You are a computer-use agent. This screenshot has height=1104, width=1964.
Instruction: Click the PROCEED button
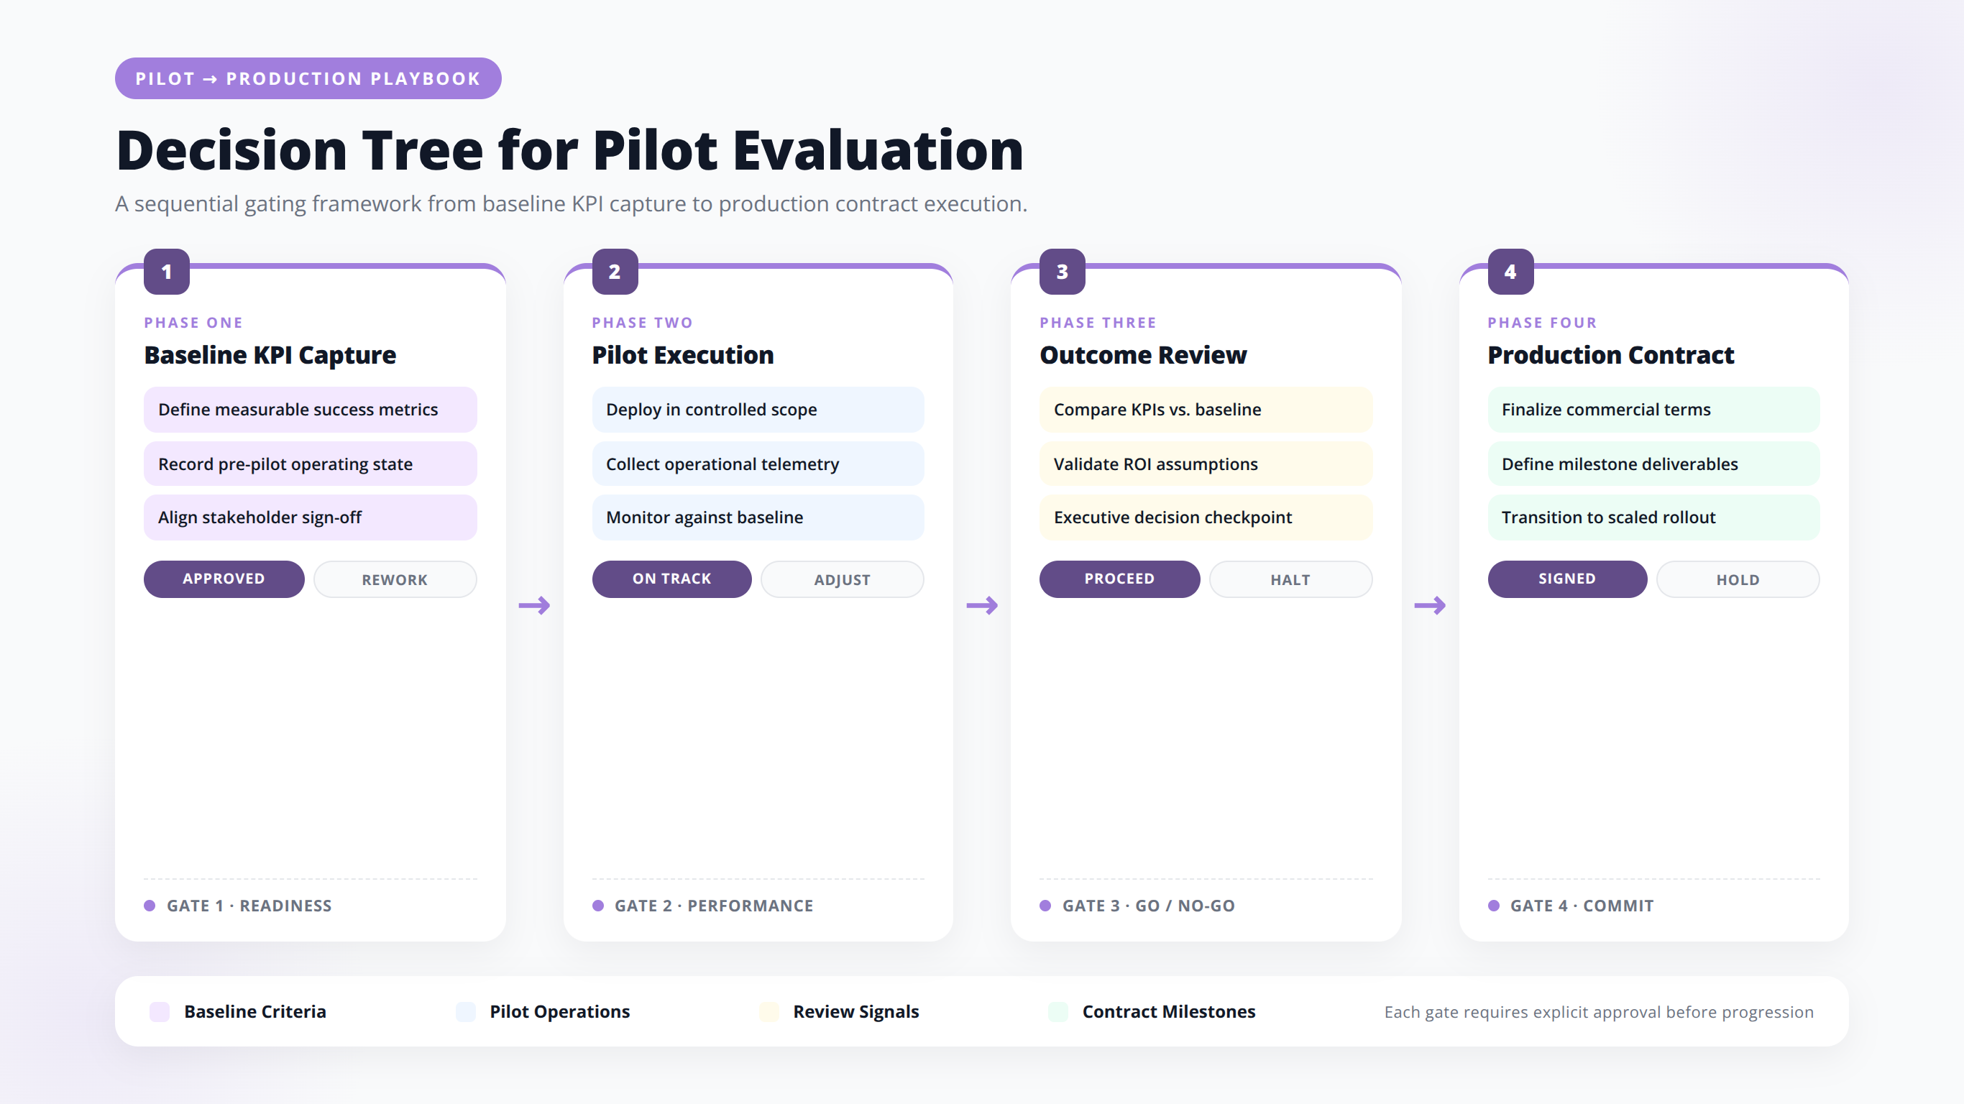[x=1120, y=579]
